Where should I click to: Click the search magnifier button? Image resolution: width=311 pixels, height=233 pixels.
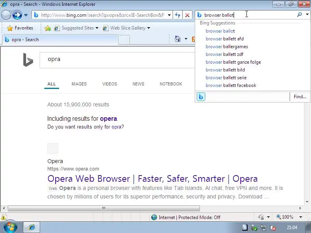299,14
